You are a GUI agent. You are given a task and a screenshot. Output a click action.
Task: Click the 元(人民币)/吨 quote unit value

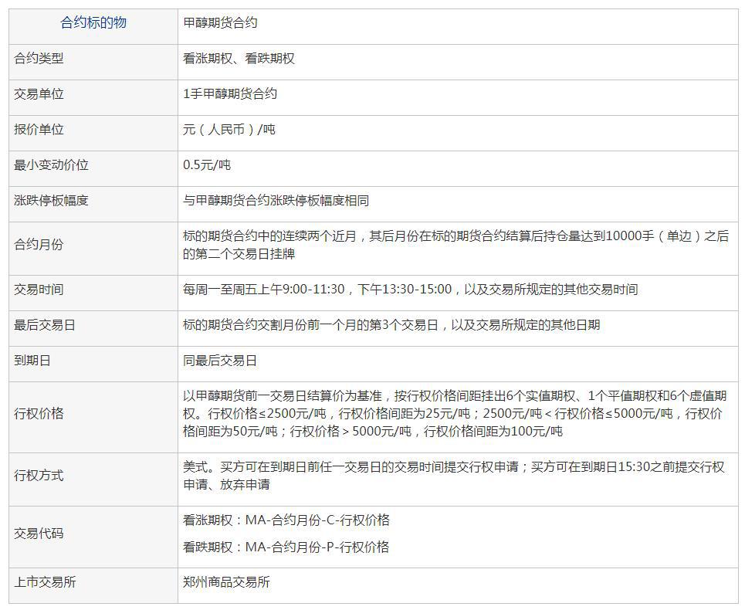[x=229, y=130]
